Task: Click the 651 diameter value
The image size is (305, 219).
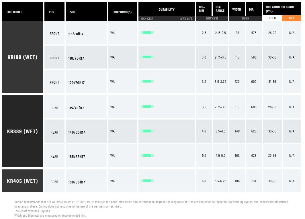Action: (254, 181)
